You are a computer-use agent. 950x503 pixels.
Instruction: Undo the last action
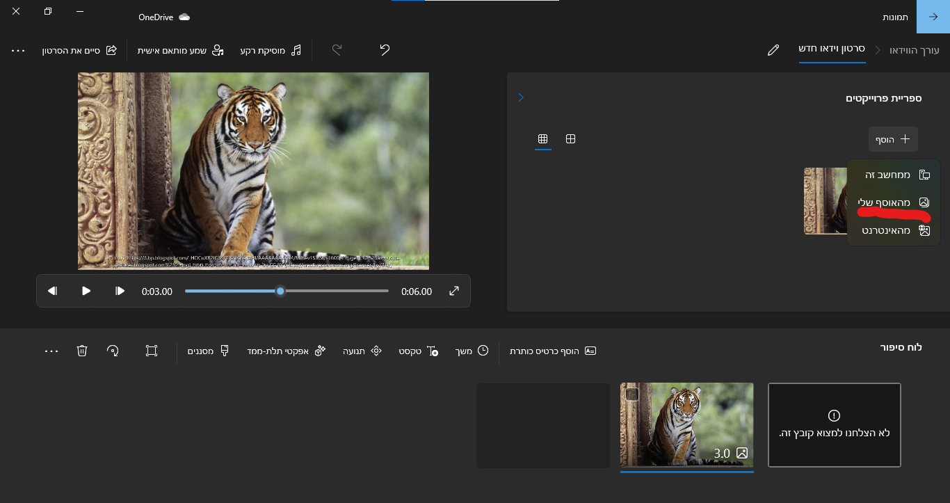pos(385,50)
